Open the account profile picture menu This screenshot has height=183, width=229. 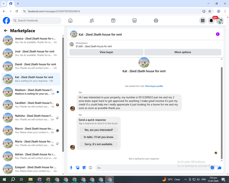(220, 21)
